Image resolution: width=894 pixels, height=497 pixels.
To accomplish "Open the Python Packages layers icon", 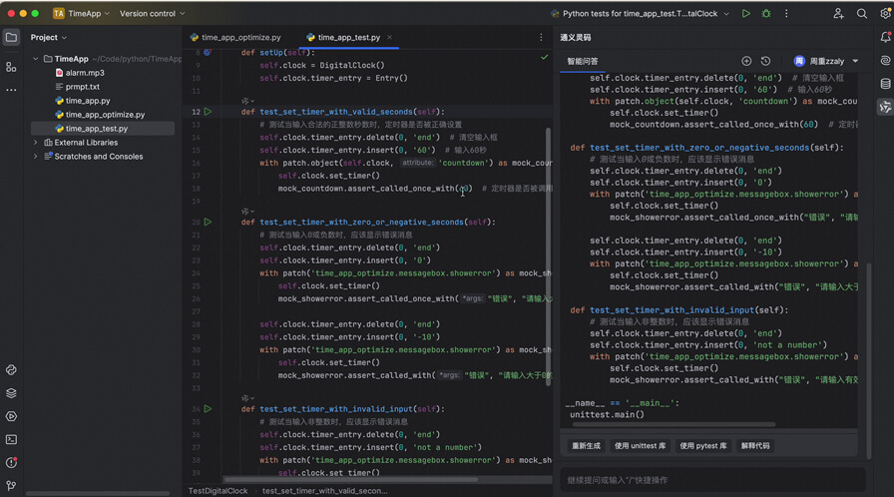I will coord(11,393).
